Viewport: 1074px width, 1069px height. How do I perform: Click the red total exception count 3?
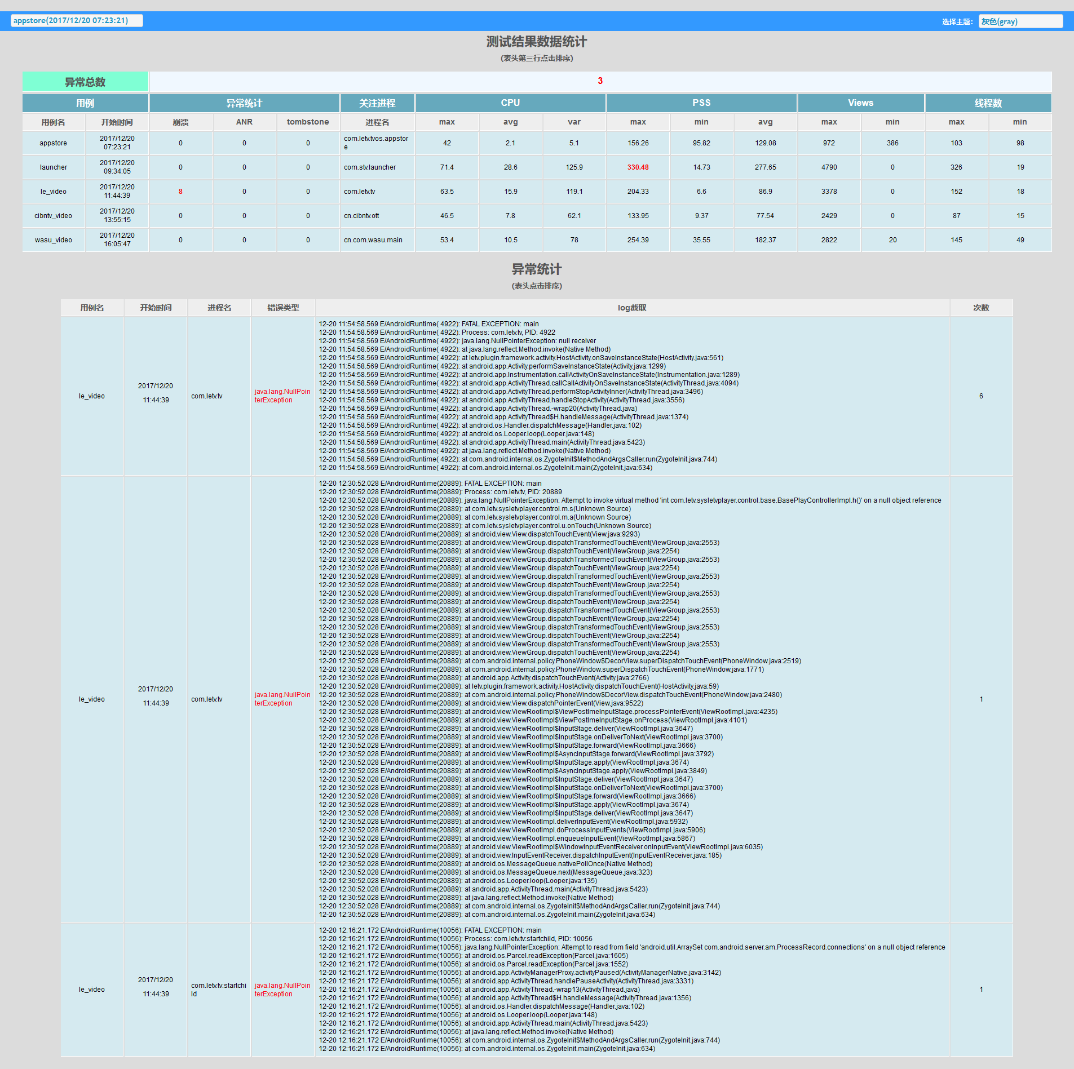[x=600, y=81]
